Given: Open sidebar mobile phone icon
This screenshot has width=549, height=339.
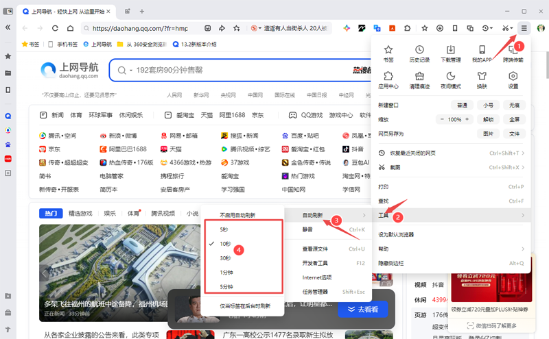Looking at the screenshot, I should 8,90.
